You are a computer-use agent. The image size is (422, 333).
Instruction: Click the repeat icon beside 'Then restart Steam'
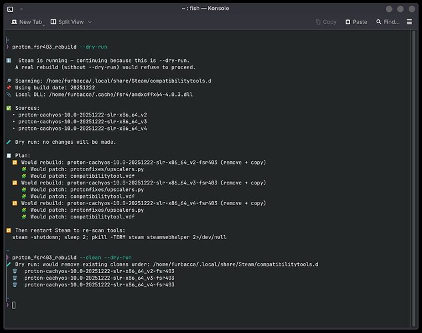tap(9, 230)
